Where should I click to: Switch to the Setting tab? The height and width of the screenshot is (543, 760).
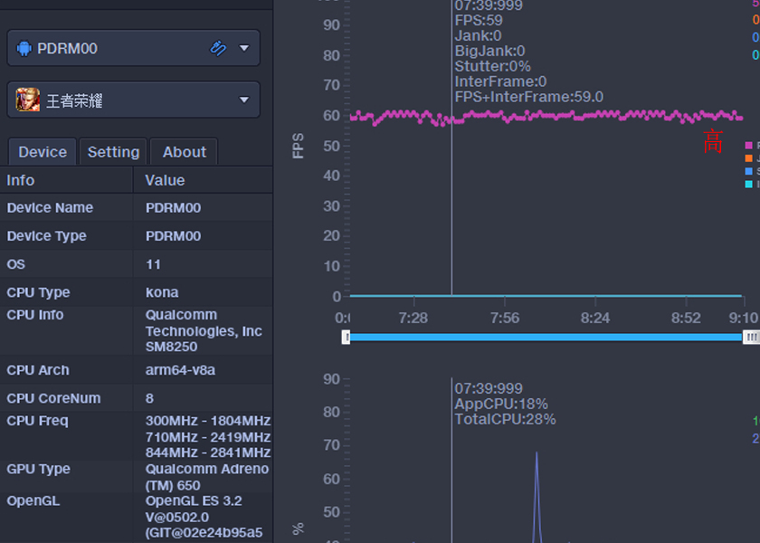[x=113, y=151]
